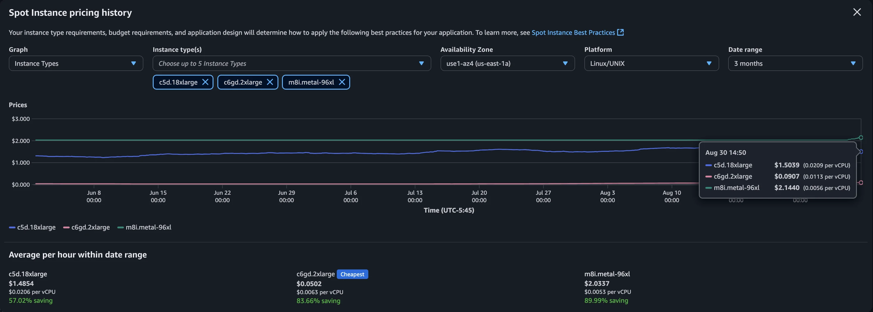Click the $2.1440 price in the tooltip
Image resolution: width=873 pixels, height=312 pixels.
[787, 188]
